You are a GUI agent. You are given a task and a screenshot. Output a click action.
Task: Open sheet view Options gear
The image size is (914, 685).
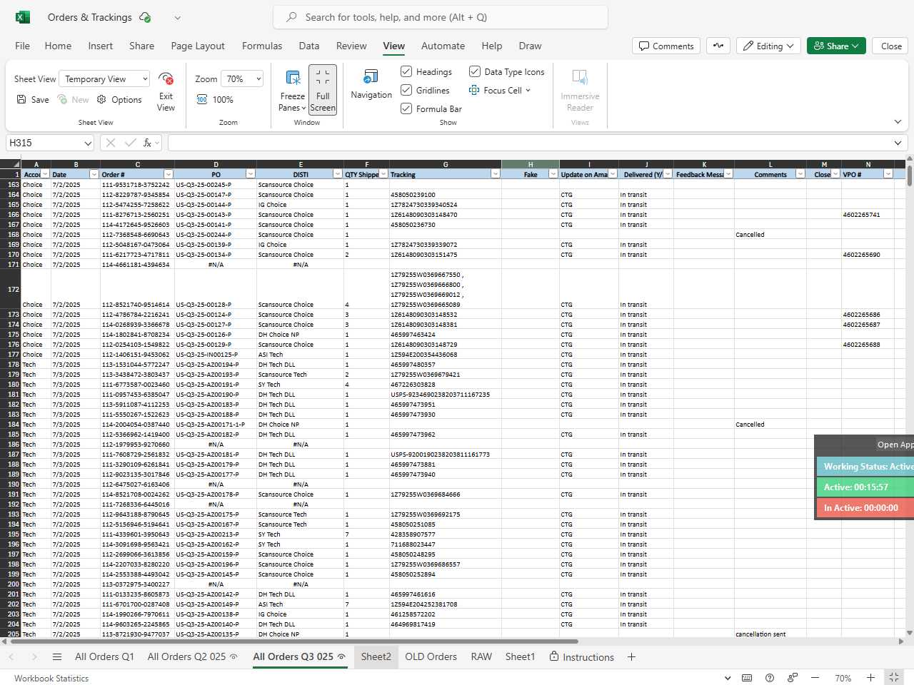[101, 100]
